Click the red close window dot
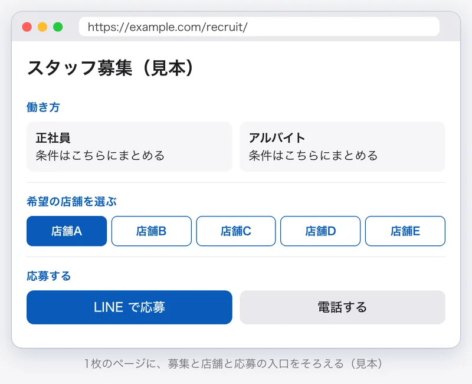Screen dimensions: 472x384 [x=27, y=27]
